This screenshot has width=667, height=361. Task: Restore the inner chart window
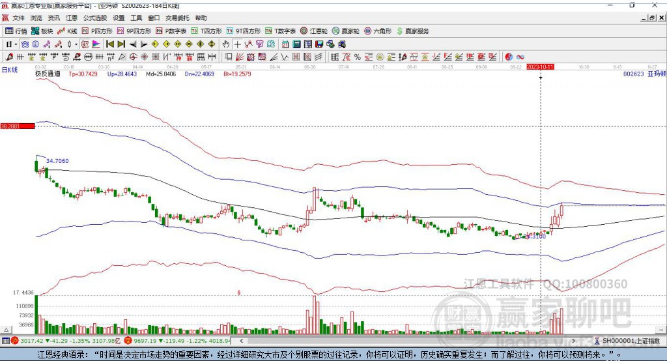[x=652, y=18]
